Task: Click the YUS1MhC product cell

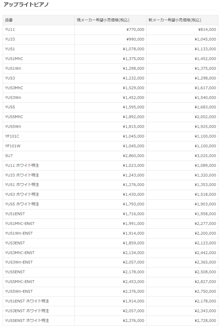Action: [14, 59]
